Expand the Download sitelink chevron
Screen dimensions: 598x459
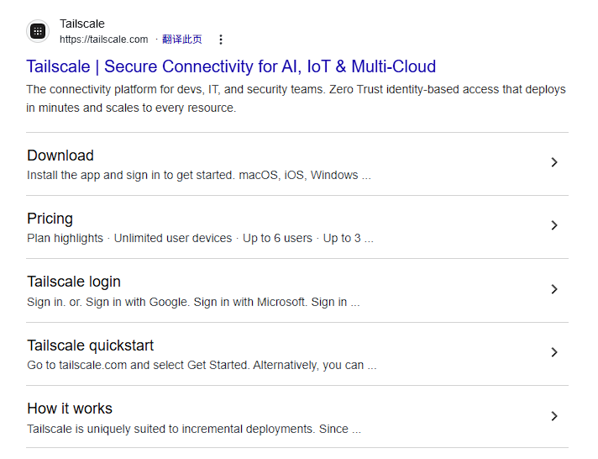553,162
